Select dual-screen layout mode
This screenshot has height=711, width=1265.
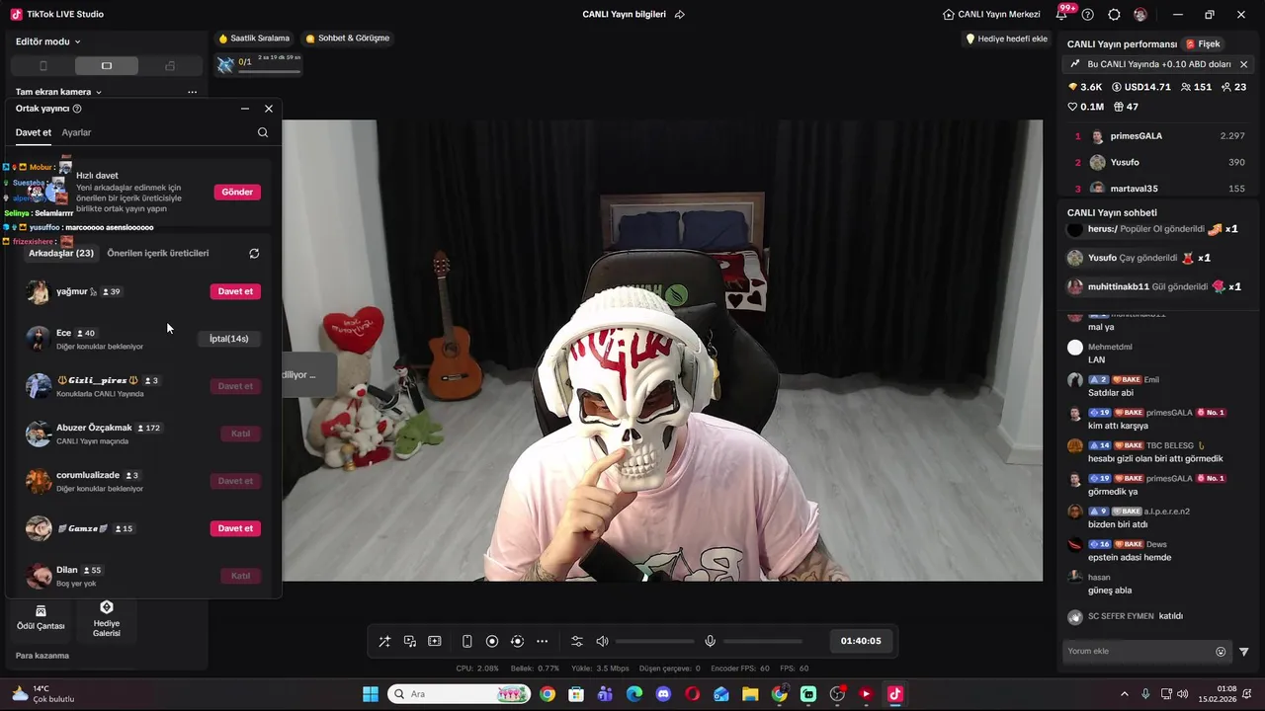[x=170, y=66]
